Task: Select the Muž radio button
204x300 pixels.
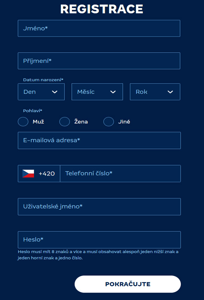Action: (x=23, y=122)
